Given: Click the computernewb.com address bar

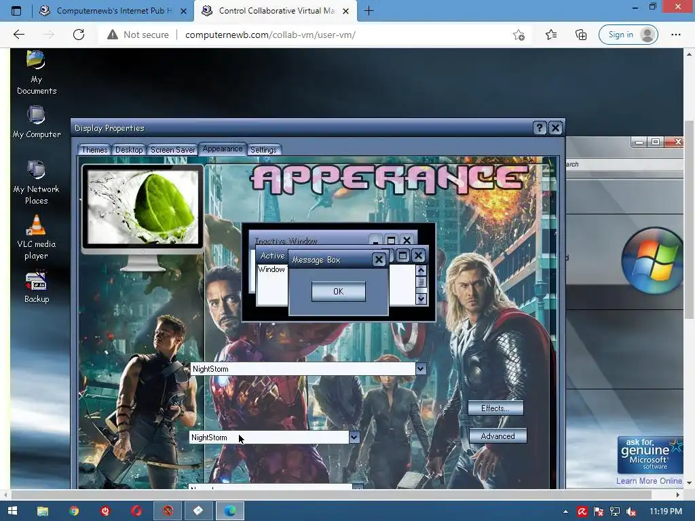Looking at the screenshot, I should coord(270,35).
